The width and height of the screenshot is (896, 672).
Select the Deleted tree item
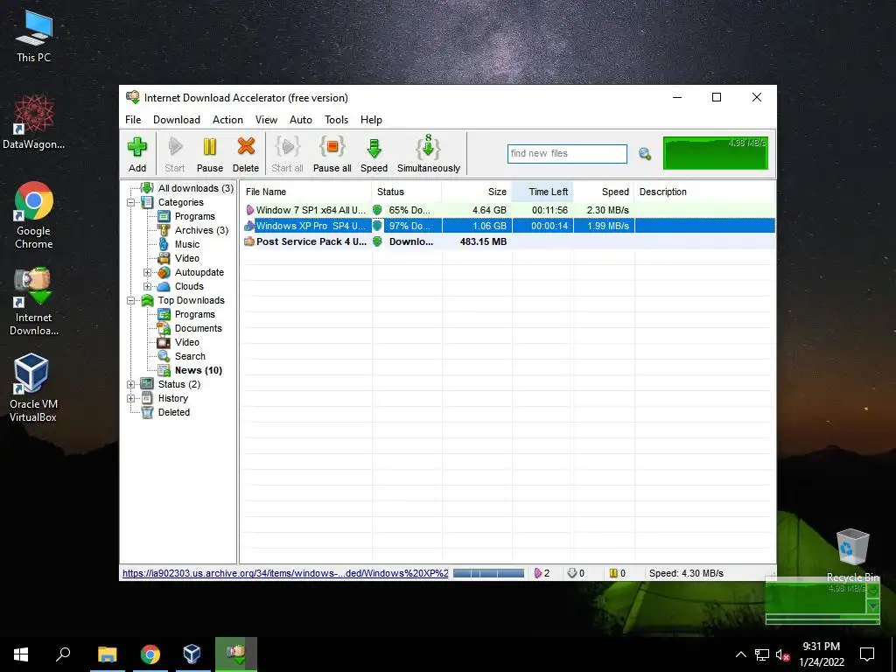tap(174, 412)
